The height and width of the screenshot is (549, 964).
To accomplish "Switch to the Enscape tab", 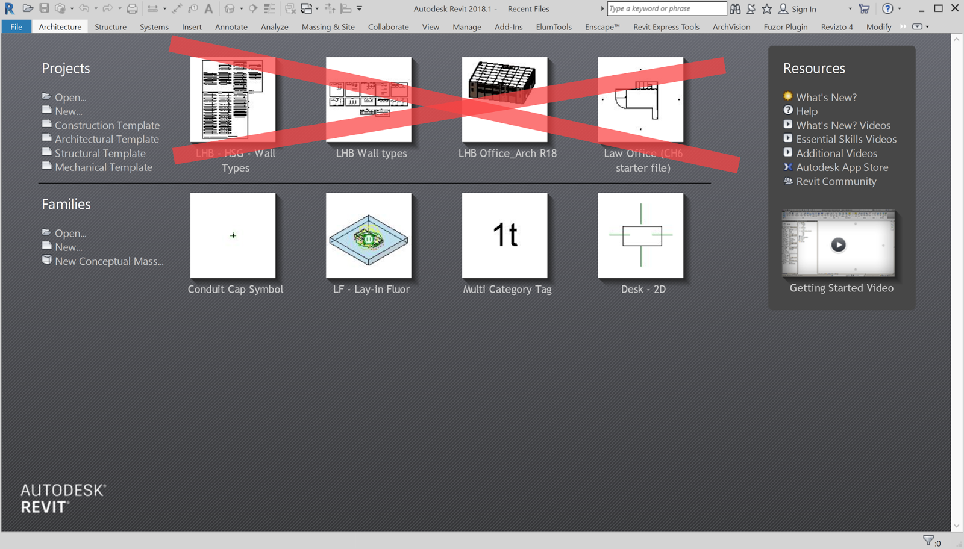I will [x=602, y=26].
